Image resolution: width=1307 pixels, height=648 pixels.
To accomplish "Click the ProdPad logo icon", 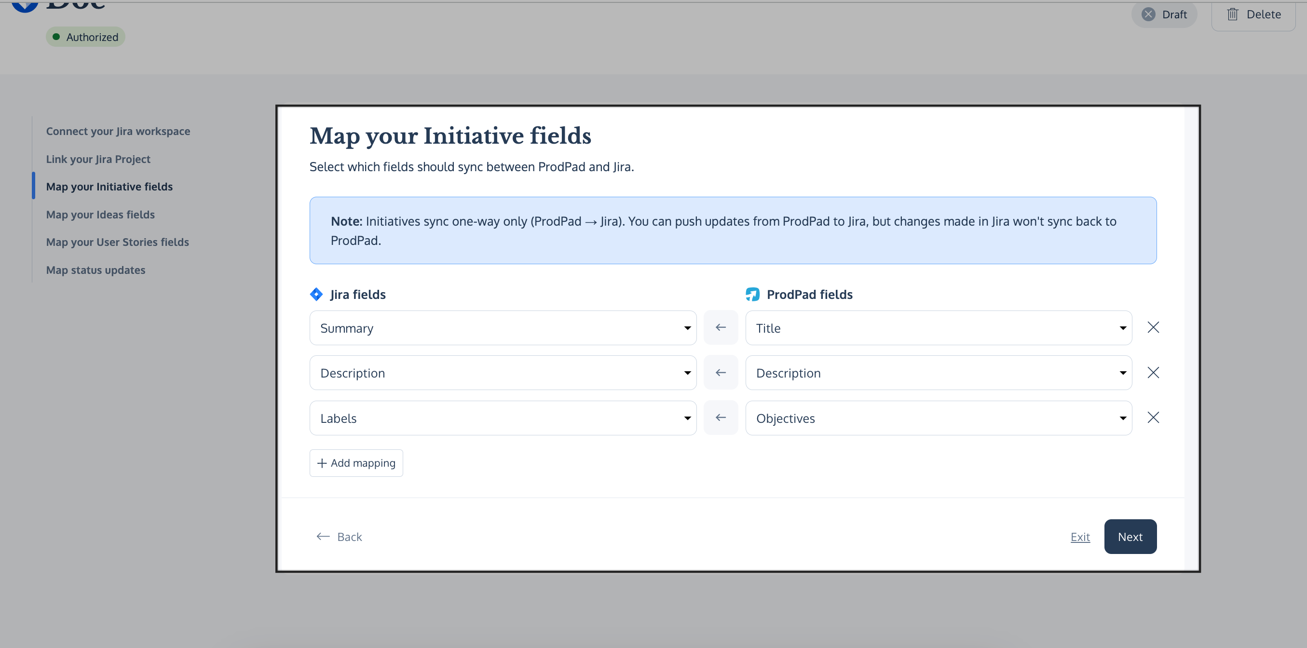I will click(x=752, y=294).
